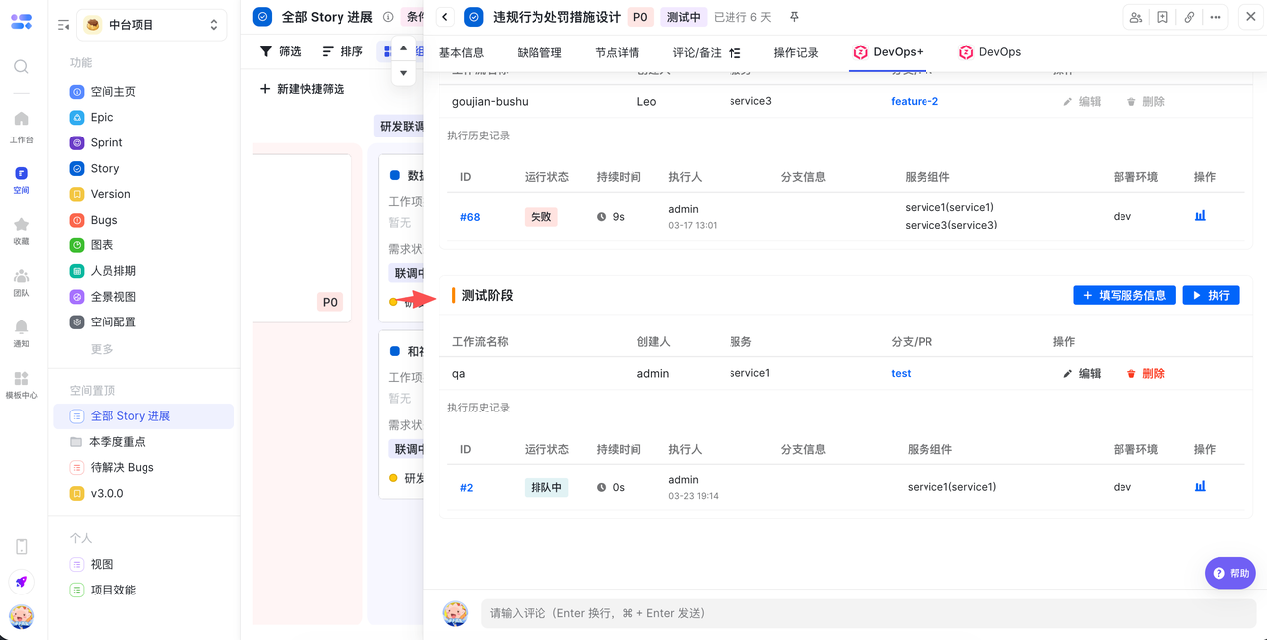Click the pin icon beside elapsed days

pos(794,17)
